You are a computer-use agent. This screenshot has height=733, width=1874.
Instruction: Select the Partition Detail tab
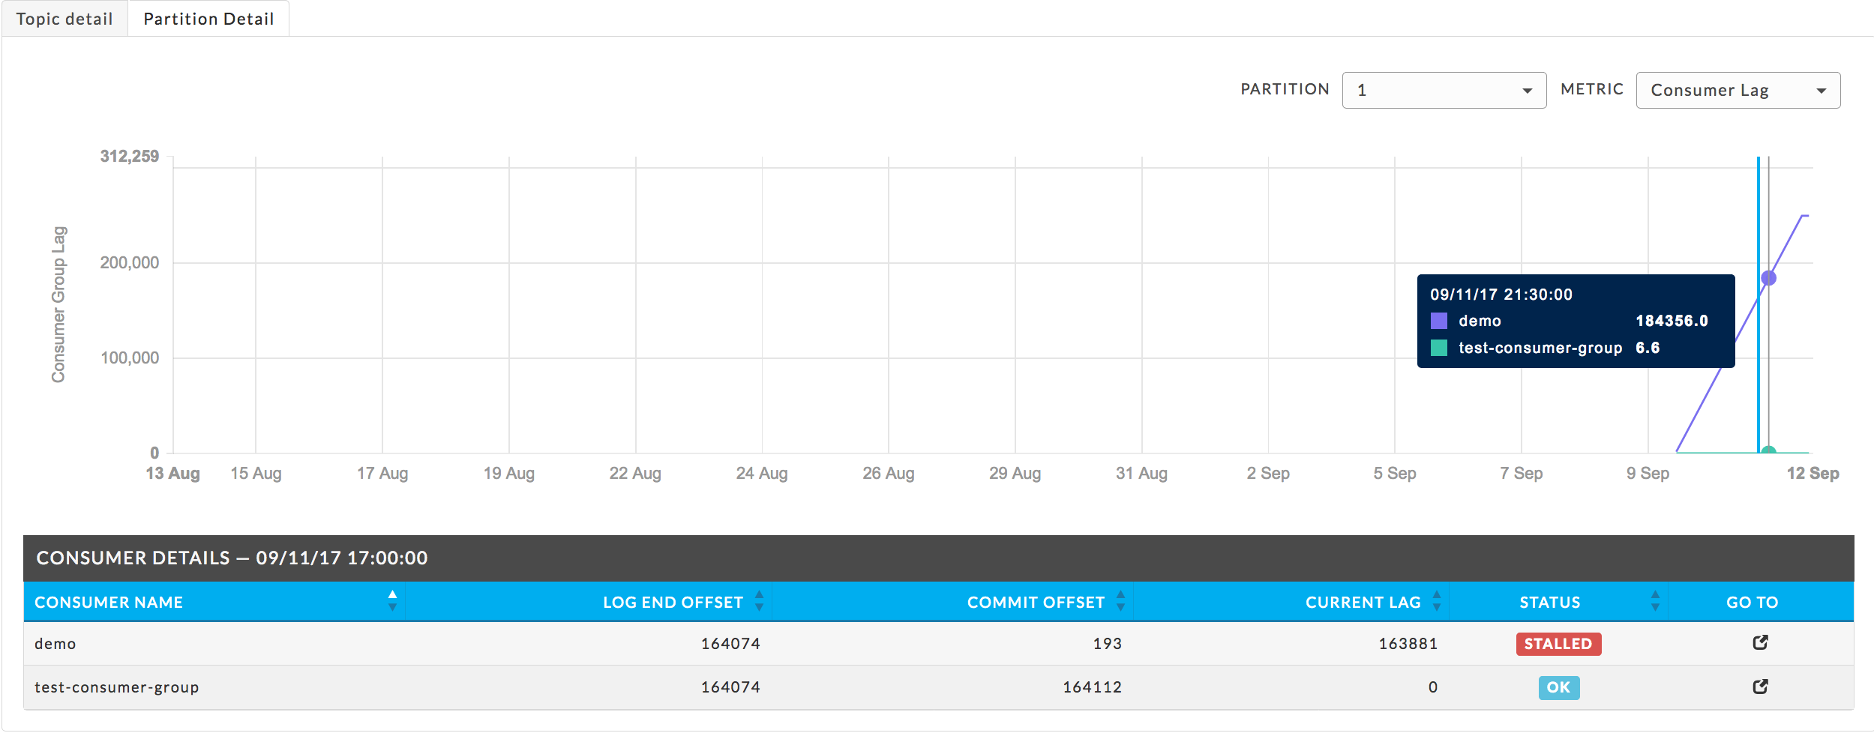(x=208, y=19)
